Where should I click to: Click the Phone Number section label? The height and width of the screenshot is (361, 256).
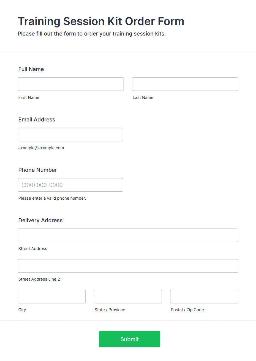(38, 170)
